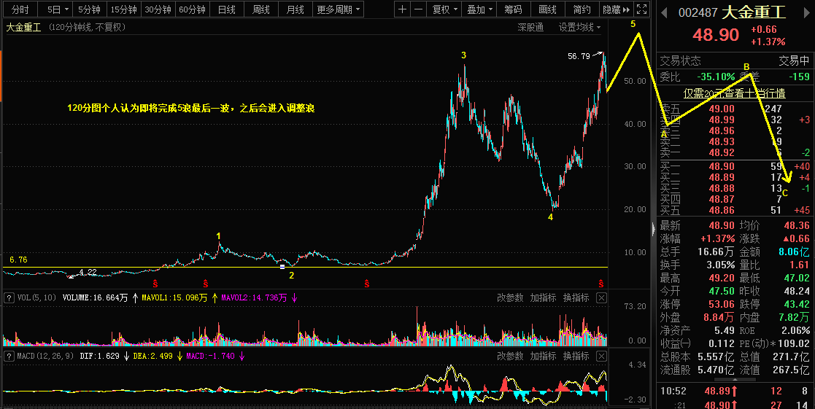Expand the 隐藏 panel arrows

pyautogui.click(x=617, y=9)
